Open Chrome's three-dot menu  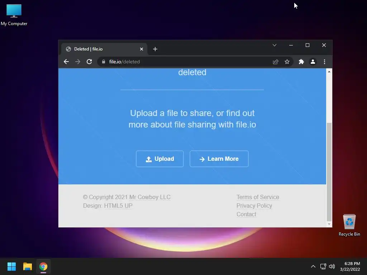tap(324, 62)
